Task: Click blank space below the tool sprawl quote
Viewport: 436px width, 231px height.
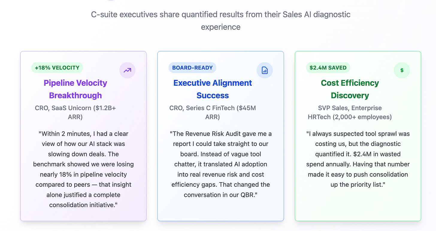Action: 358,204
